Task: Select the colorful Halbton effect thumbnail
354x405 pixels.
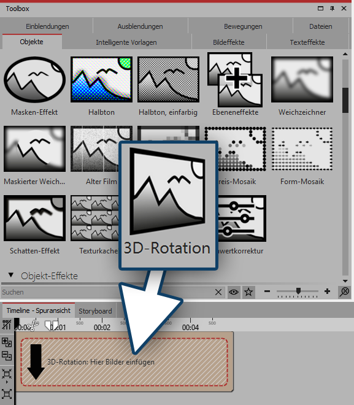Action: pyautogui.click(x=101, y=80)
